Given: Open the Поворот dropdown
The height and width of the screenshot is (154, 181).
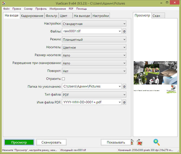Looking at the screenshot, I should coord(94,71).
